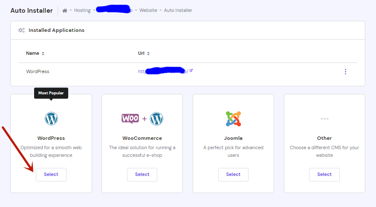
Task: Click the Other card title
Action: coord(324,138)
